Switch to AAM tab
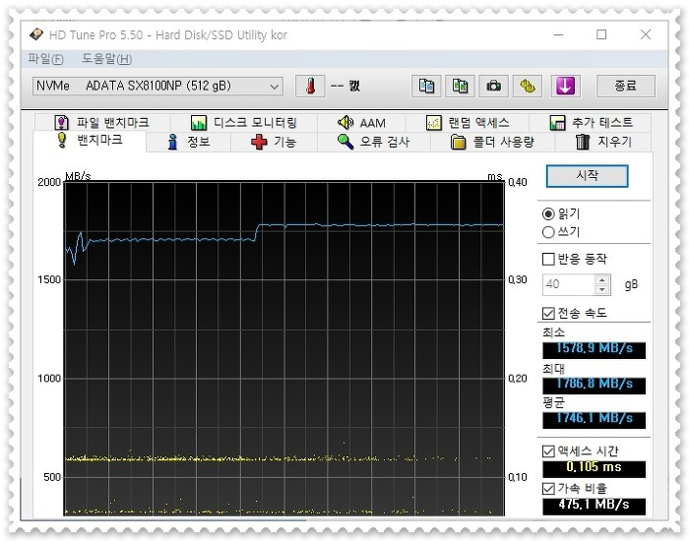689x541 pixels. 361,123
